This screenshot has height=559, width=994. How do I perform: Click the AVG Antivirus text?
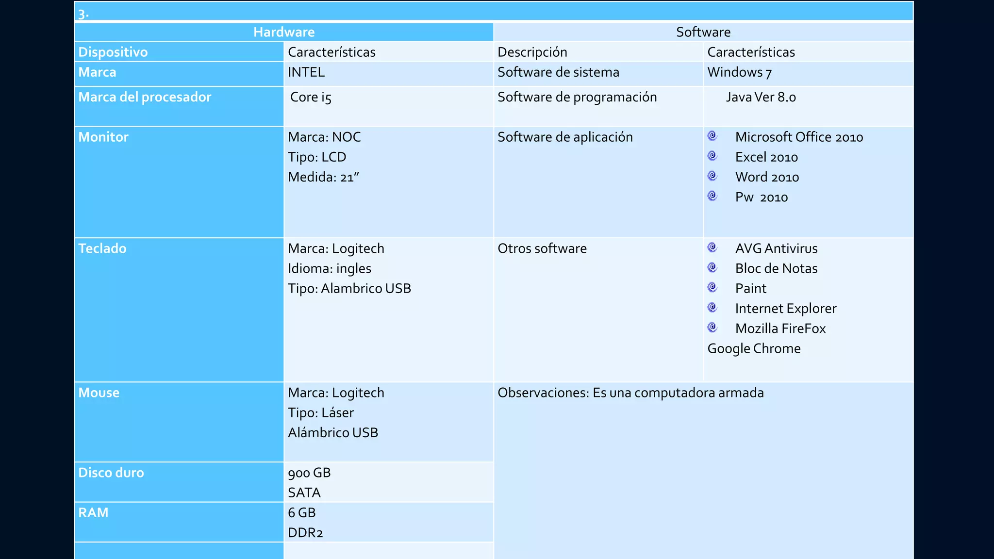(x=776, y=248)
